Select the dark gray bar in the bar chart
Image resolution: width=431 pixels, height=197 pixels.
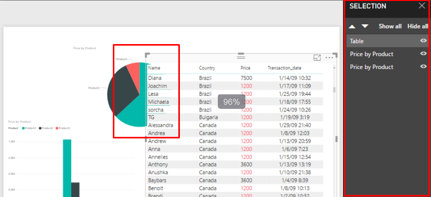click(75, 190)
